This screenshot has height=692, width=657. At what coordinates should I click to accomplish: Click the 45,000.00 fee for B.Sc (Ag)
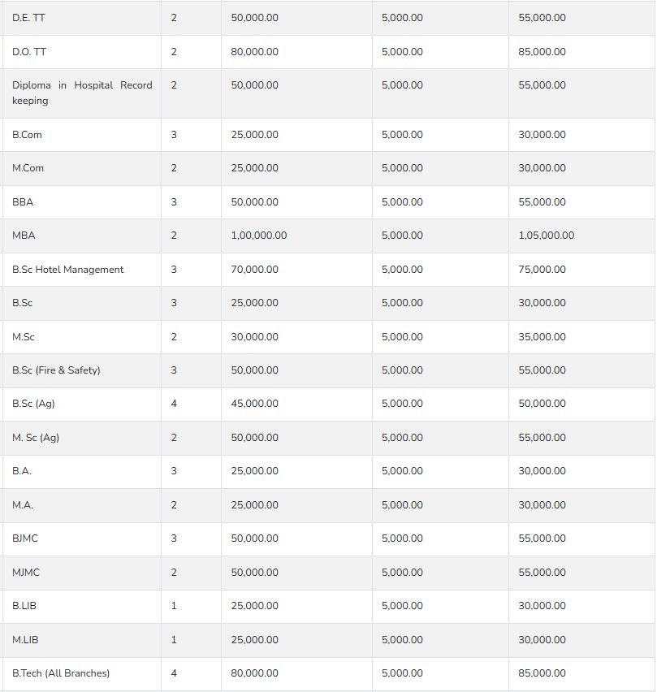[x=254, y=404]
